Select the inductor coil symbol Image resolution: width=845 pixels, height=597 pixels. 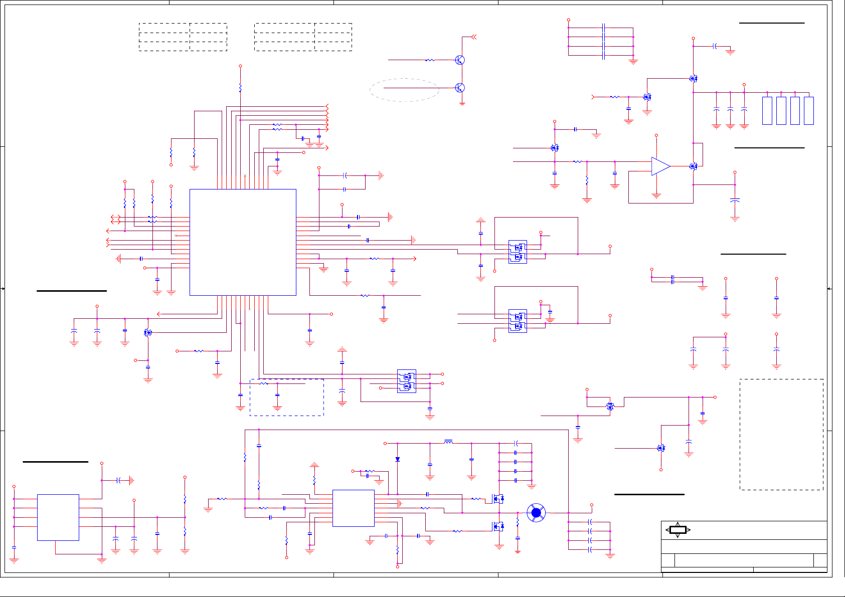[x=448, y=442]
